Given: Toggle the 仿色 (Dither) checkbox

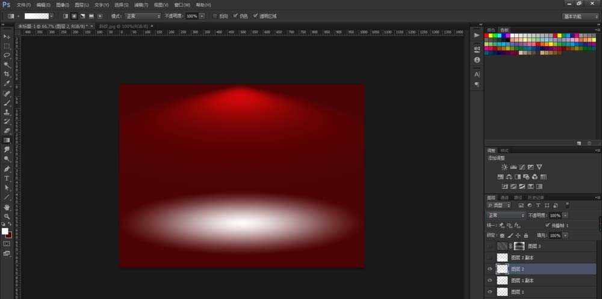Looking at the screenshot, I should 235,16.
